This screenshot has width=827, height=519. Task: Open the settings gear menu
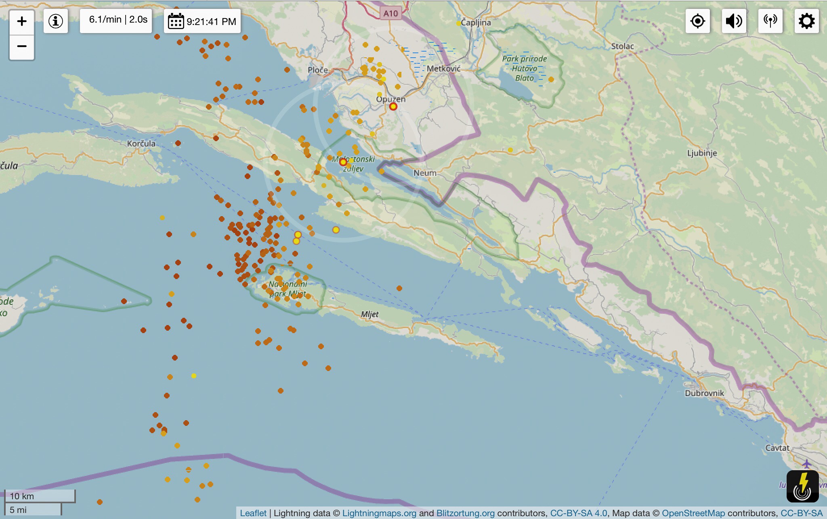coord(806,21)
